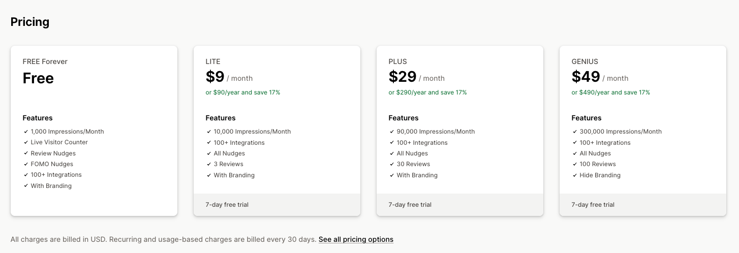
Task: Click the $490/year savings text
Action: pos(610,92)
